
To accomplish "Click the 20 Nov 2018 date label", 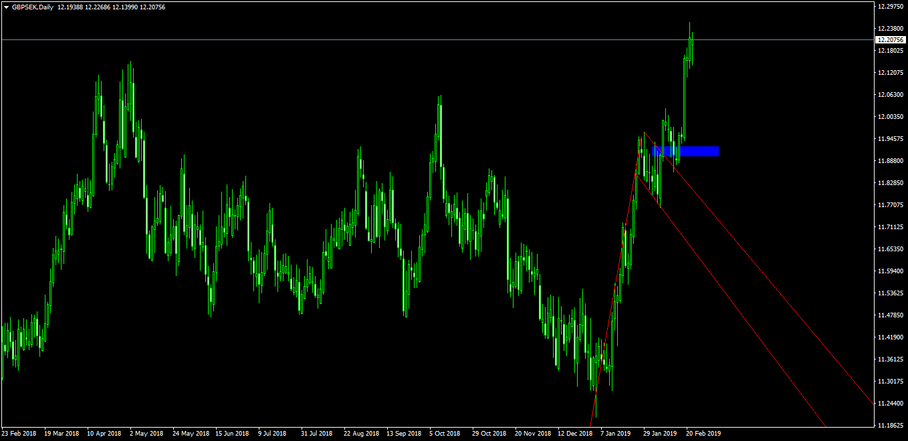I will tap(532, 433).
